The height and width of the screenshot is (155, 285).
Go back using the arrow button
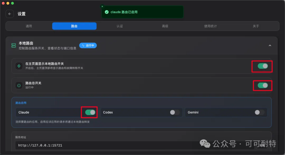pyautogui.click(x=10, y=14)
